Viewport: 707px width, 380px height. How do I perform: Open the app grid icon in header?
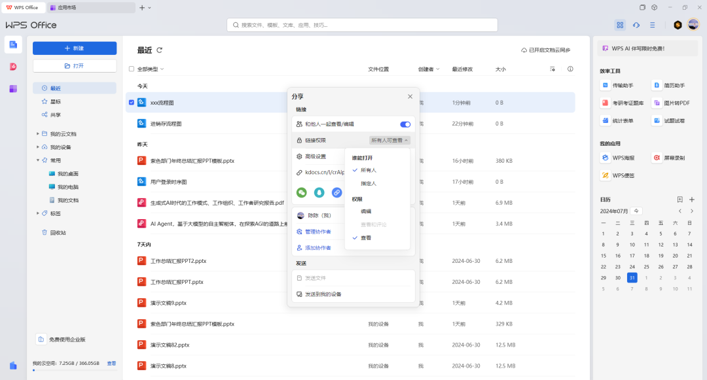[x=620, y=26]
